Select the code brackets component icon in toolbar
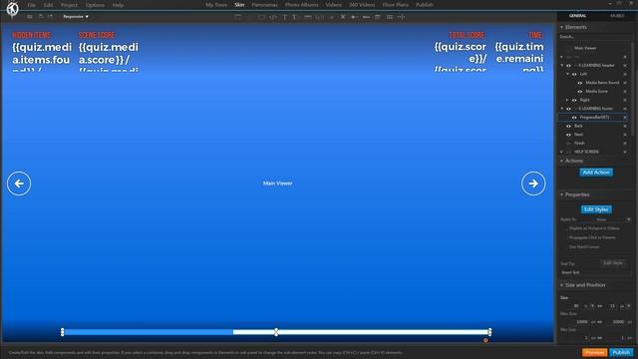The image size is (638, 359). (273, 17)
